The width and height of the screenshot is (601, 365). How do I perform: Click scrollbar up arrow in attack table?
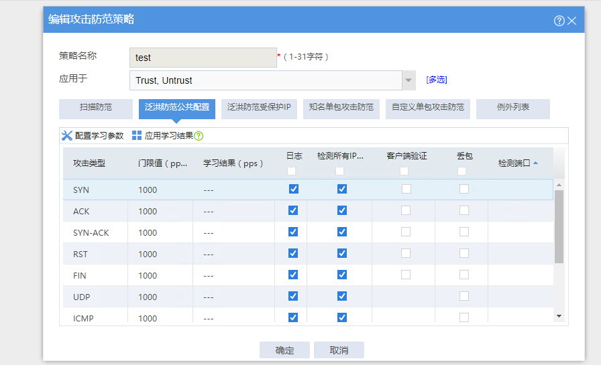coord(559,185)
